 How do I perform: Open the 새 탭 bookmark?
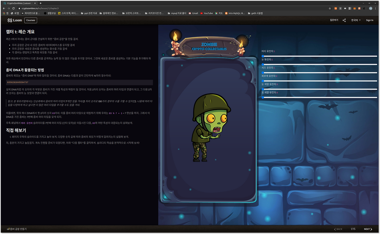click(15, 13)
